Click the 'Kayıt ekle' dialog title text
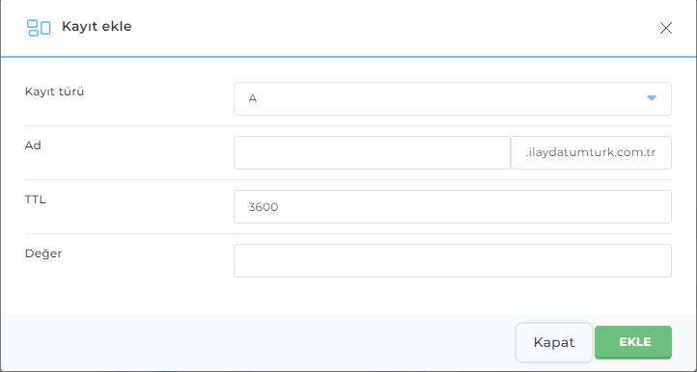697x372 pixels. click(x=97, y=27)
